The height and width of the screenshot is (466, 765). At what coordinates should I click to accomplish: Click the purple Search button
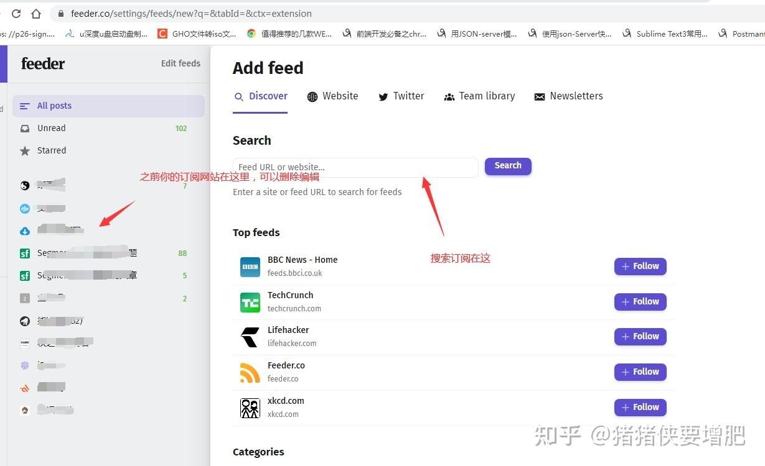(507, 166)
